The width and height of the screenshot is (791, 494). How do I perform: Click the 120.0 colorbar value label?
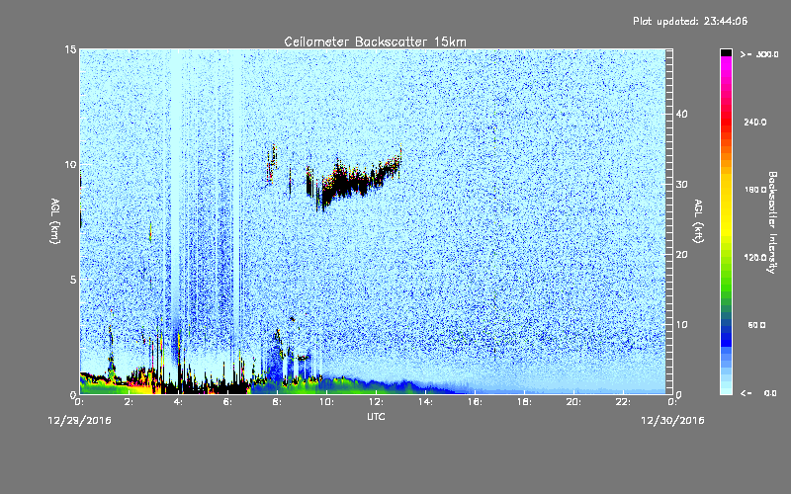(755, 258)
